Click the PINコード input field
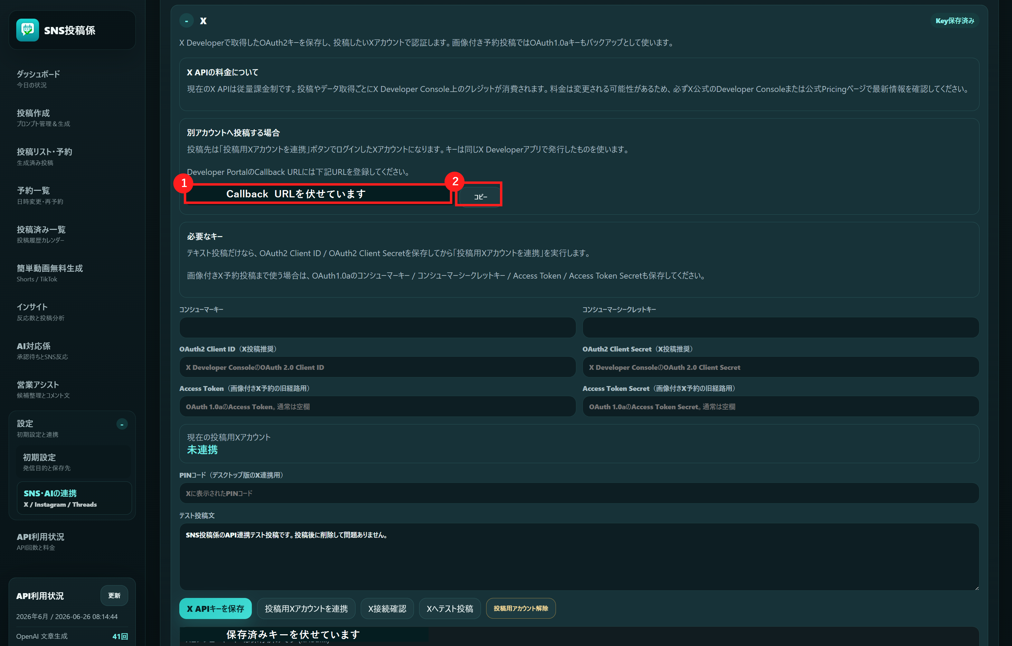 [579, 493]
